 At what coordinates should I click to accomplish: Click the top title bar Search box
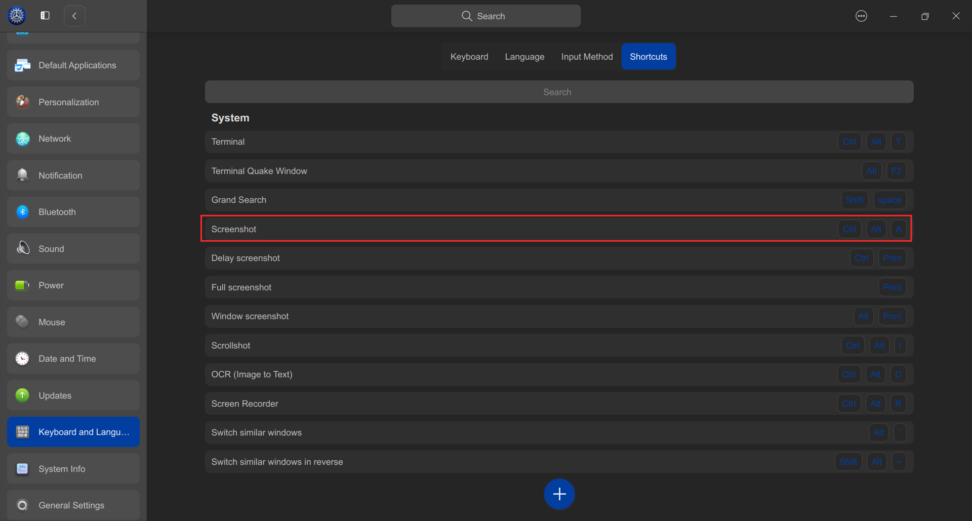(x=485, y=16)
